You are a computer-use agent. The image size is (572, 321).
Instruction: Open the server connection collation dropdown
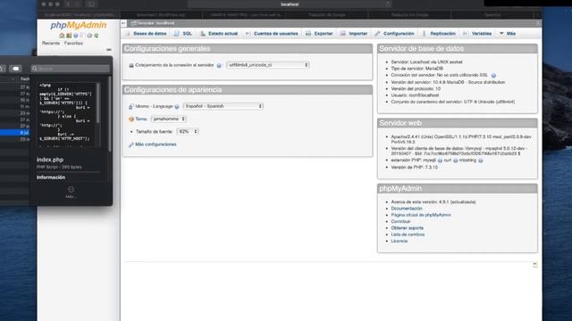point(268,65)
